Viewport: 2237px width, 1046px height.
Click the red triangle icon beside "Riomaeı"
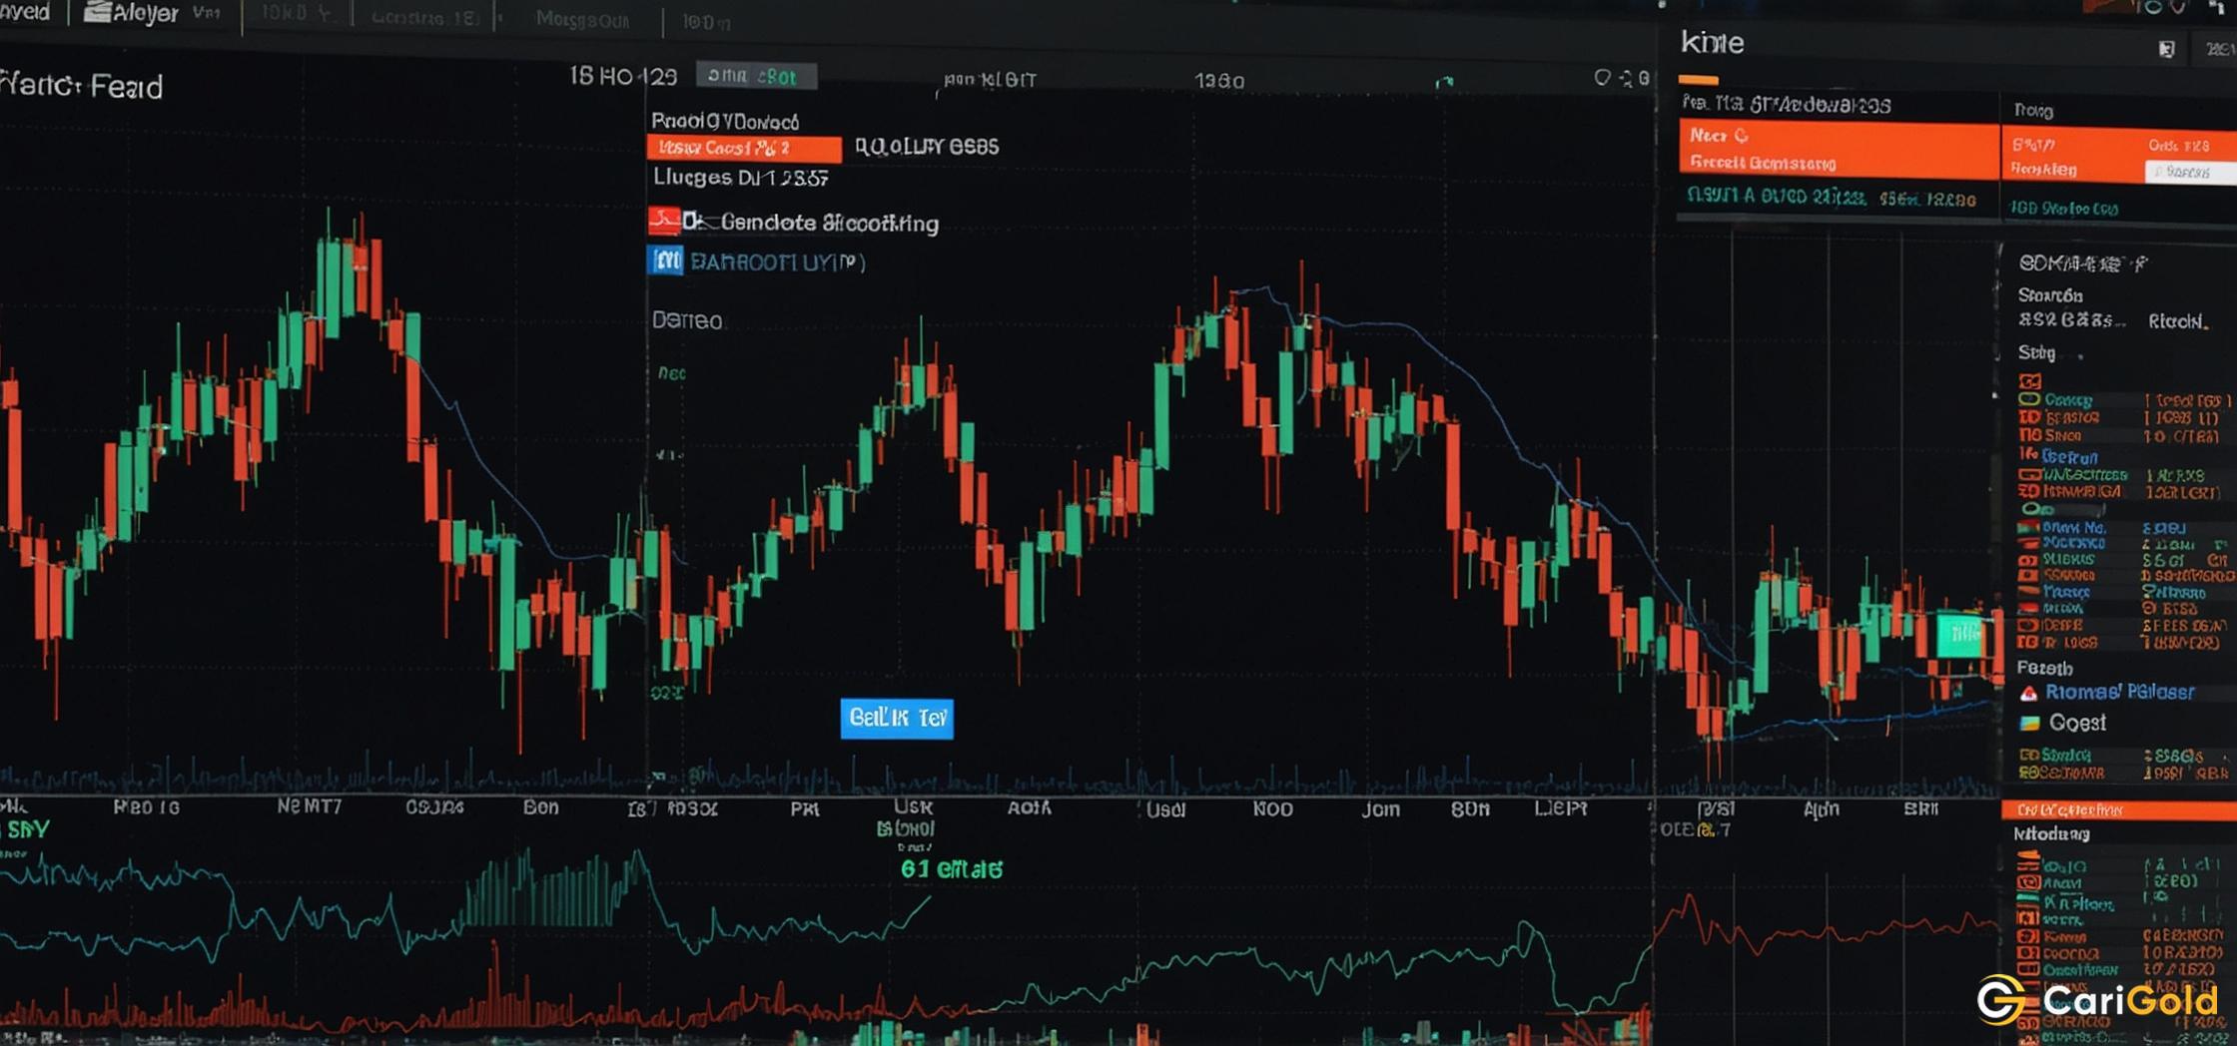click(x=2028, y=693)
